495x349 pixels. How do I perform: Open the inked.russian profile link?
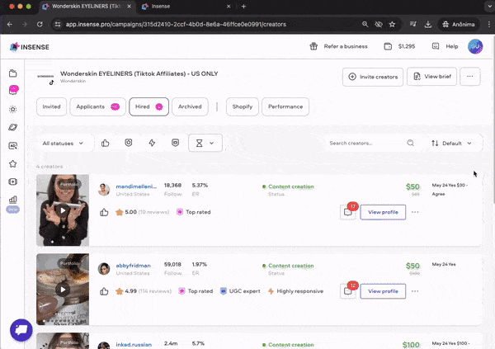coord(134,345)
